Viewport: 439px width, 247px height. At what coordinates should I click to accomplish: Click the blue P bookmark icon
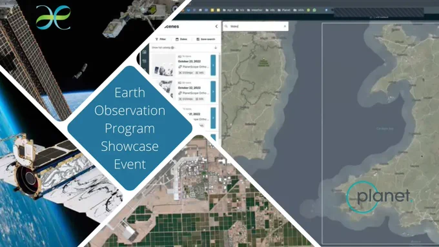click(326, 10)
